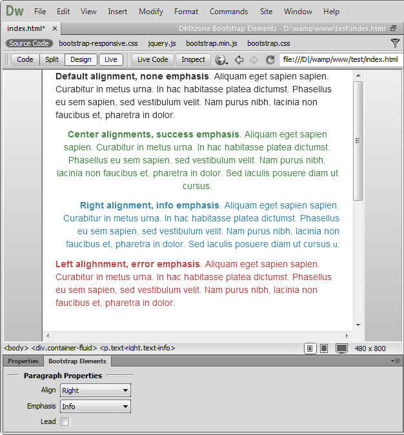Click the related files filter icon
The width and height of the screenshot is (404, 435).
pos(395,43)
